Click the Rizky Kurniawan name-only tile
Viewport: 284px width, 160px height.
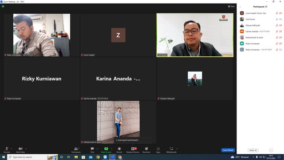[42, 79]
